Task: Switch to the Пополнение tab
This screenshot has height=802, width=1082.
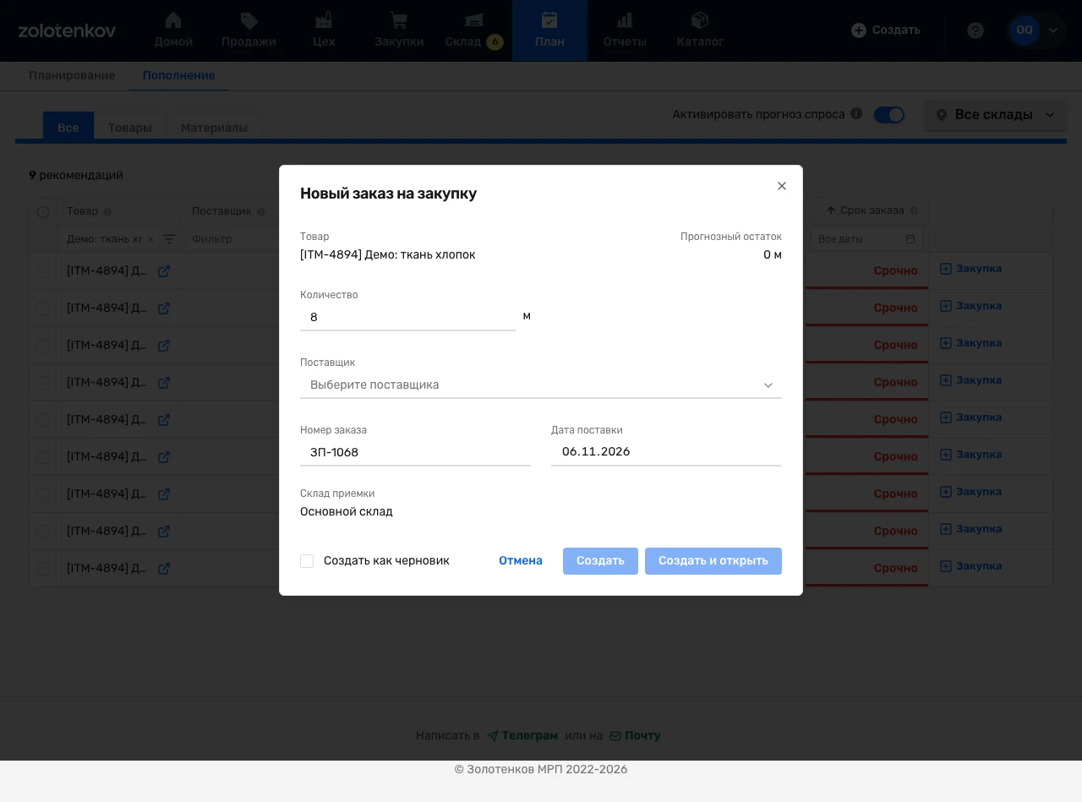Action: [178, 76]
